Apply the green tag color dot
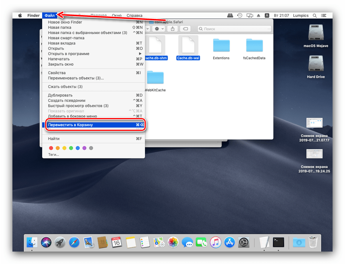The width and height of the screenshot is (345, 264). pos(71,148)
